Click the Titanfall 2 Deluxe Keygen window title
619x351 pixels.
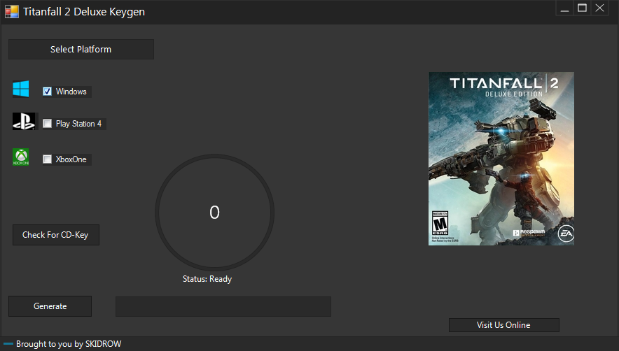coord(84,12)
